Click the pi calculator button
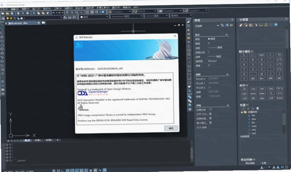291x172 pixels. pos(262,74)
